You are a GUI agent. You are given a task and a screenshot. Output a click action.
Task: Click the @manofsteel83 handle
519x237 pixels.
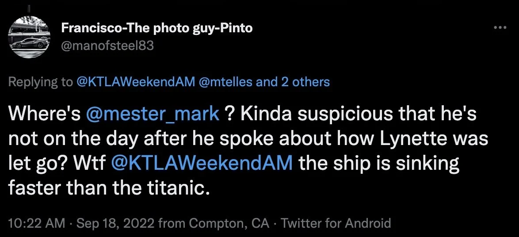[107, 45]
